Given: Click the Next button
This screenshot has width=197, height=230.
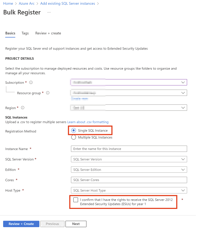Looking at the screenshot, I should point(76,225).
